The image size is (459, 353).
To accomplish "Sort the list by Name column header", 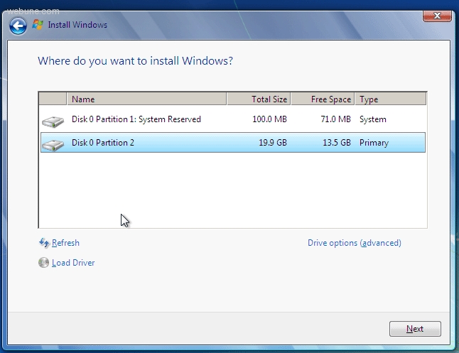I will pyautogui.click(x=146, y=99).
